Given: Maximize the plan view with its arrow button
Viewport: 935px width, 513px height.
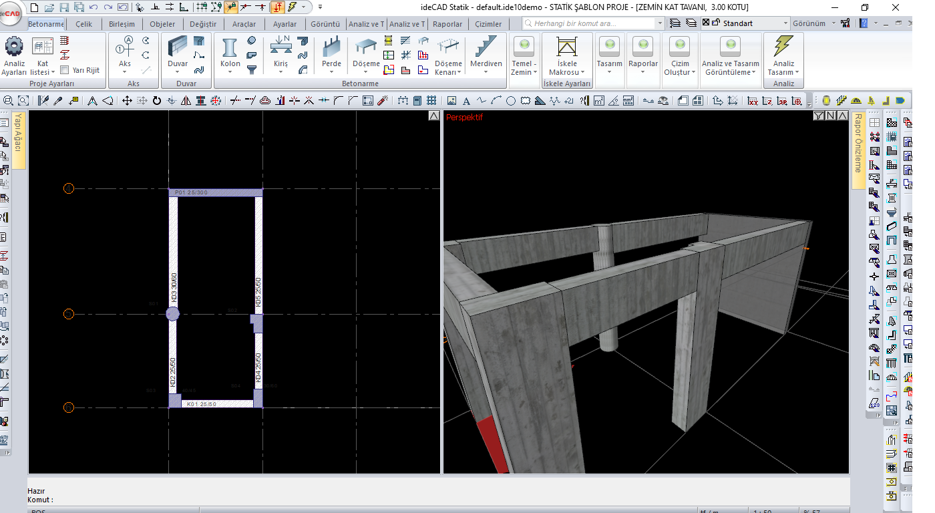Looking at the screenshot, I should (x=433, y=116).
